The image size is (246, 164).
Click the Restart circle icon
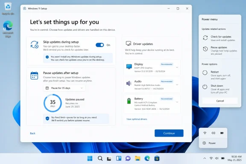click(x=205, y=73)
